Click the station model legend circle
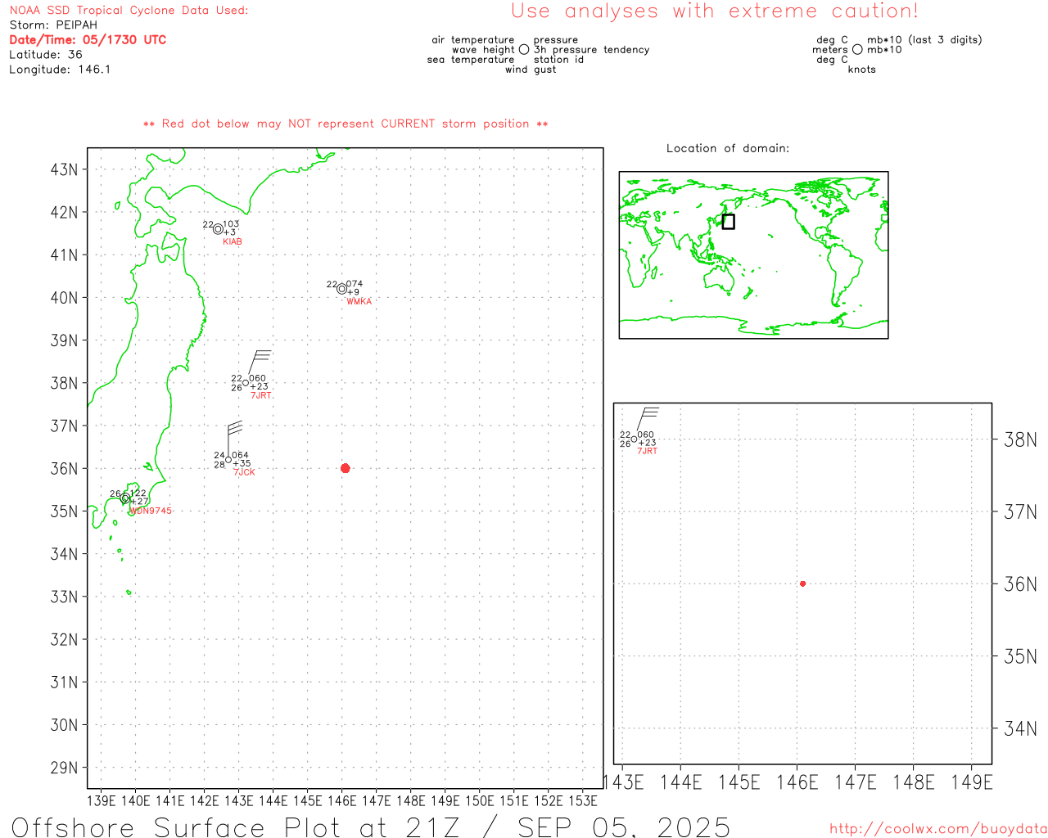1048x838 pixels. (x=524, y=49)
